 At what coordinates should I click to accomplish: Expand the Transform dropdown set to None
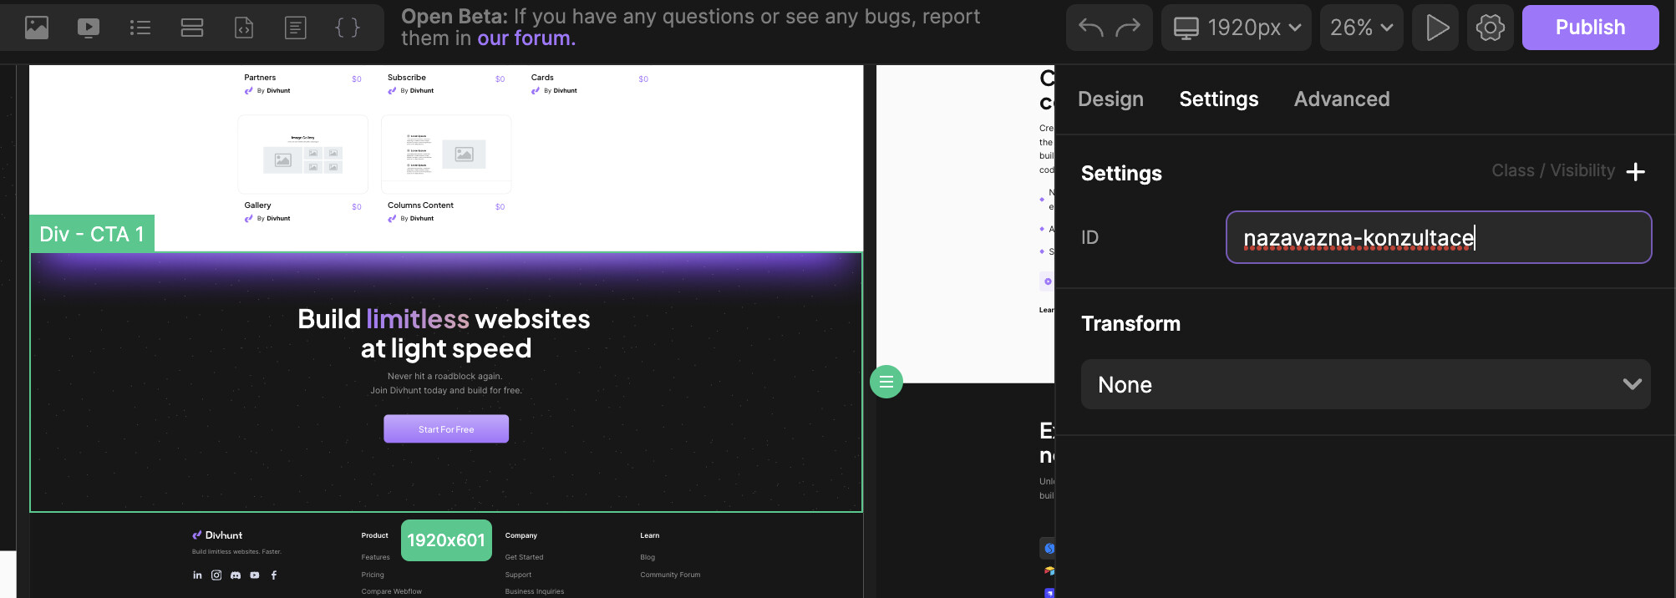1365,384
